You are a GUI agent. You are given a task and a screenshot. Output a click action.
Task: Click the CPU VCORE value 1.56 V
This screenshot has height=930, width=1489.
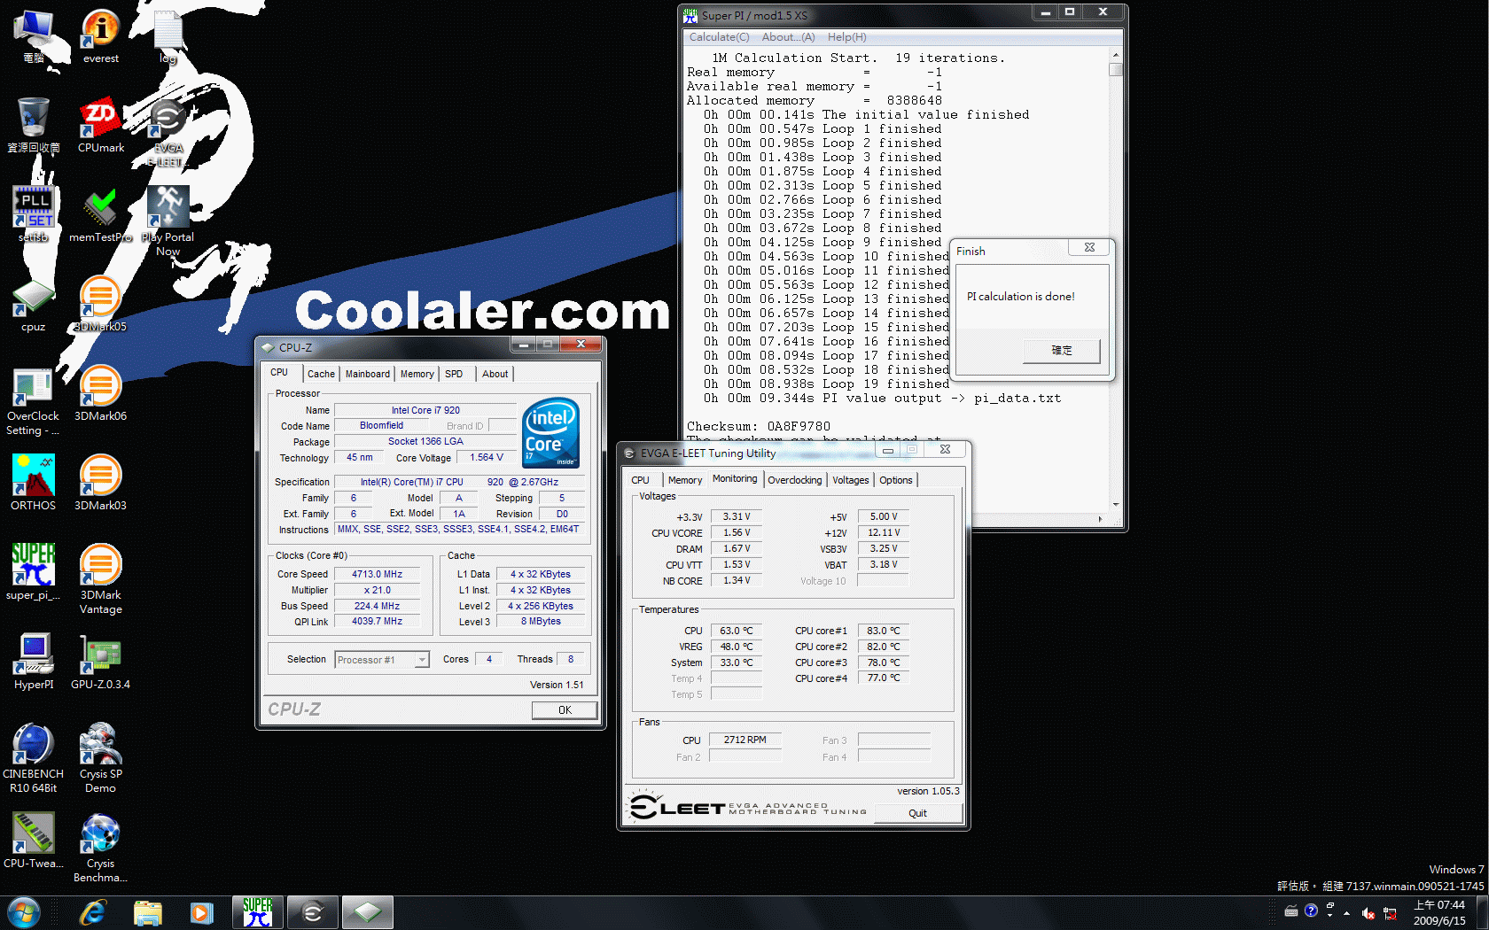coord(736,533)
